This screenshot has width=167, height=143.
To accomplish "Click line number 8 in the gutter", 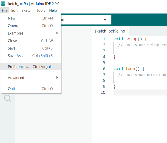I will tap(104, 80).
